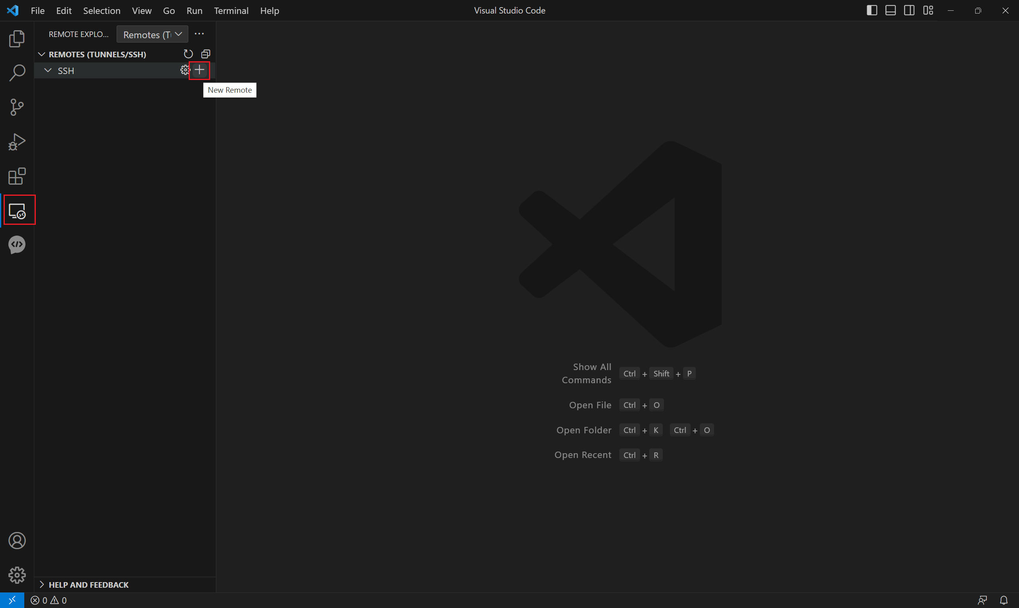1019x608 pixels.
Task: Open the Accounts menu icon
Action: tap(17, 541)
